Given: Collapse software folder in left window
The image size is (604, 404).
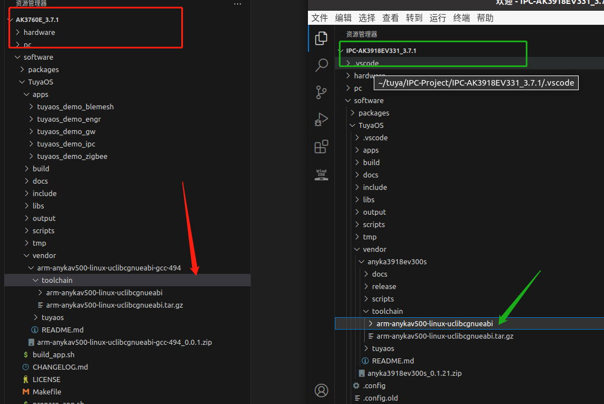Looking at the screenshot, I should (17, 57).
